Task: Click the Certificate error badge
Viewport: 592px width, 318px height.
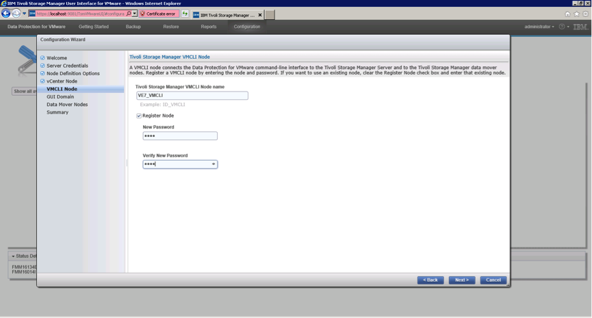Action: point(159,14)
